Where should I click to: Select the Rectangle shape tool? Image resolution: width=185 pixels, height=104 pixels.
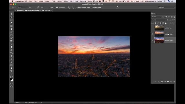(x=12, y=65)
